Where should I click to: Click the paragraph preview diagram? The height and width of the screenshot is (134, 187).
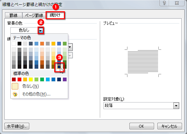coord(143,62)
